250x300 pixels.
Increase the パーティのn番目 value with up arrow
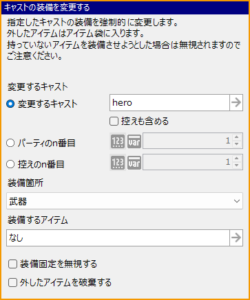tap(237, 137)
